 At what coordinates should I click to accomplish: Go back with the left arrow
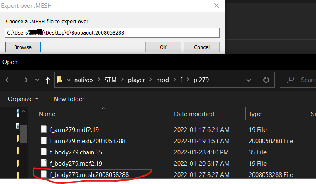[x=9, y=80]
